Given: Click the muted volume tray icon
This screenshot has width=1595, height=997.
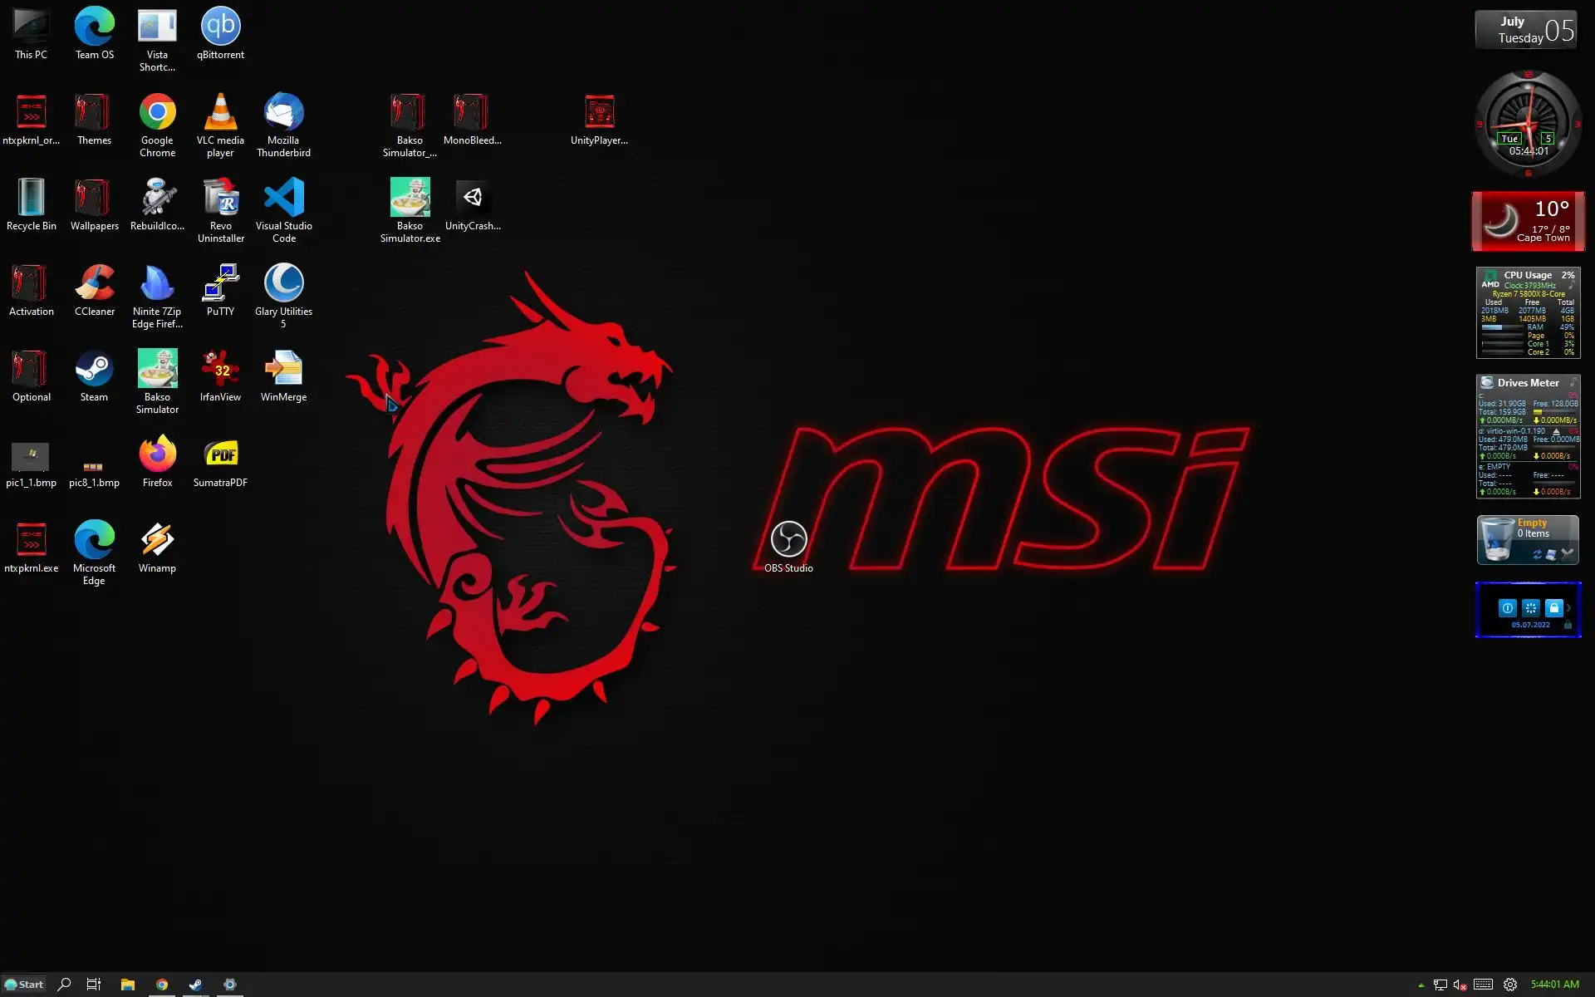Looking at the screenshot, I should 1460,985.
